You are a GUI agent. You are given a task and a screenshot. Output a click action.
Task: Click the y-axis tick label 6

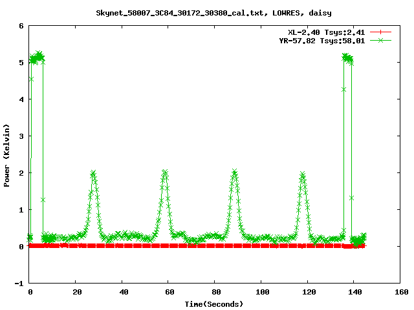[21, 26]
